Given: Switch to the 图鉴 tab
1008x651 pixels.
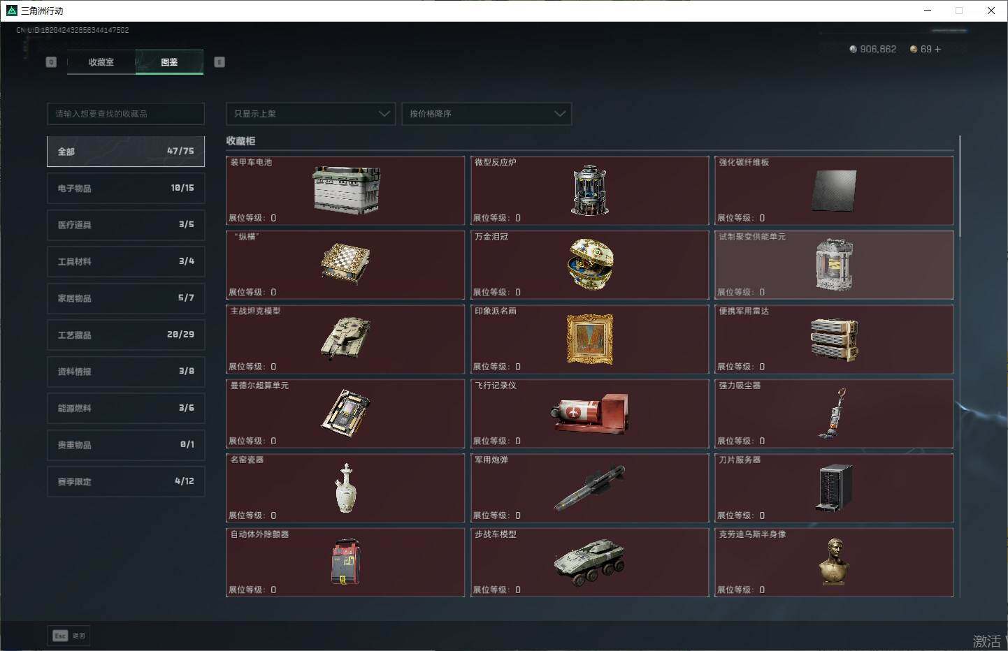Looking at the screenshot, I should click(x=169, y=62).
